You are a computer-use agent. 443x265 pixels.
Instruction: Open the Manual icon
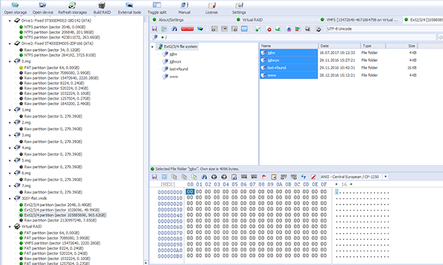(x=184, y=8)
